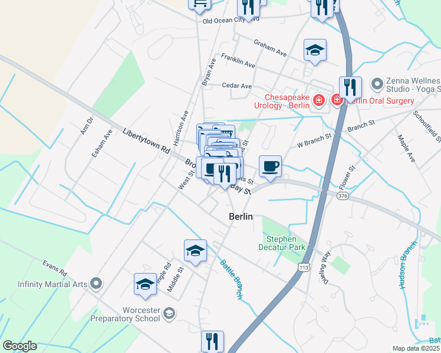Open the graduation cap marker near Battle Branch
Viewport: 441px width, 353px height.
pyautogui.click(x=195, y=252)
